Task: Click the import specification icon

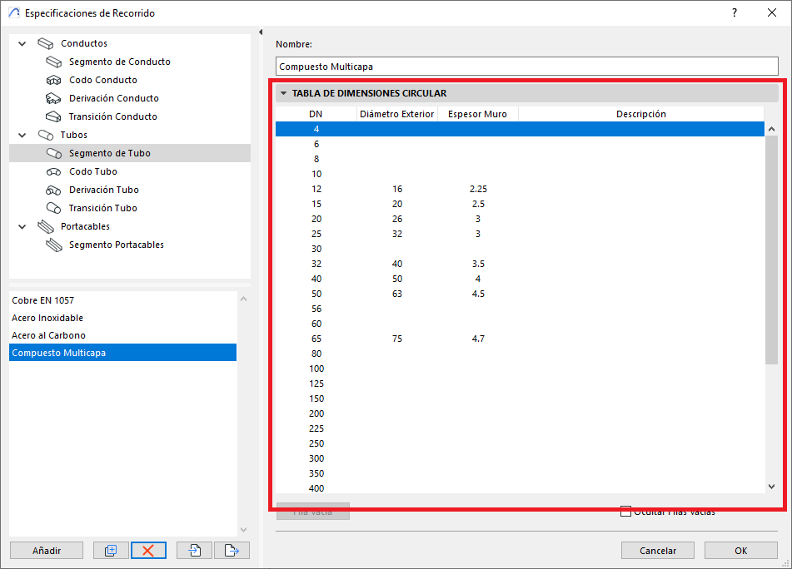Action: (195, 550)
